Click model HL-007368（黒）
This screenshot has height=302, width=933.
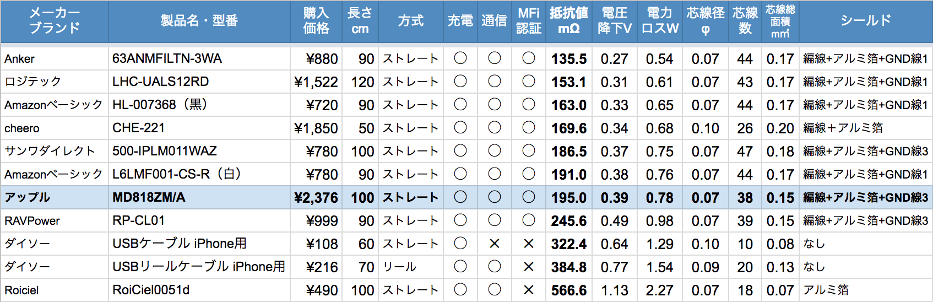(x=160, y=105)
